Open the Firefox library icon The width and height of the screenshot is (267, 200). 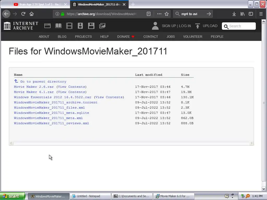[242, 14]
